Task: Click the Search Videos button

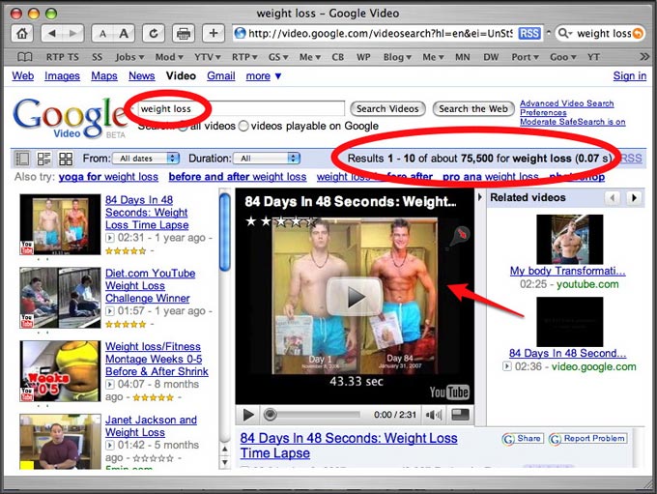Action: [387, 108]
